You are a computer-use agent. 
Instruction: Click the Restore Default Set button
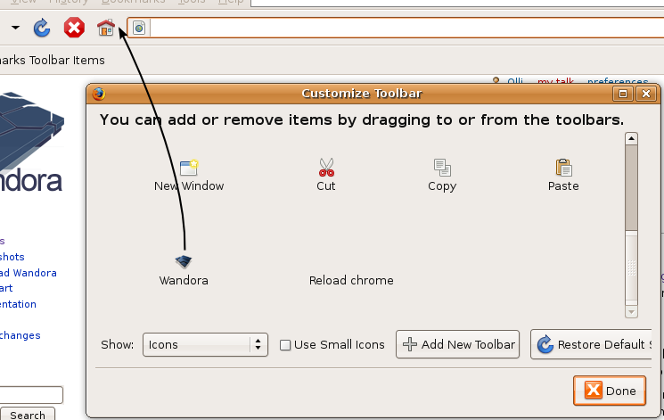tap(591, 344)
